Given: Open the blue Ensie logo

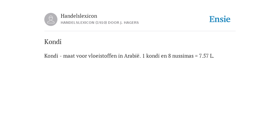Looking at the screenshot, I should 220,19.
